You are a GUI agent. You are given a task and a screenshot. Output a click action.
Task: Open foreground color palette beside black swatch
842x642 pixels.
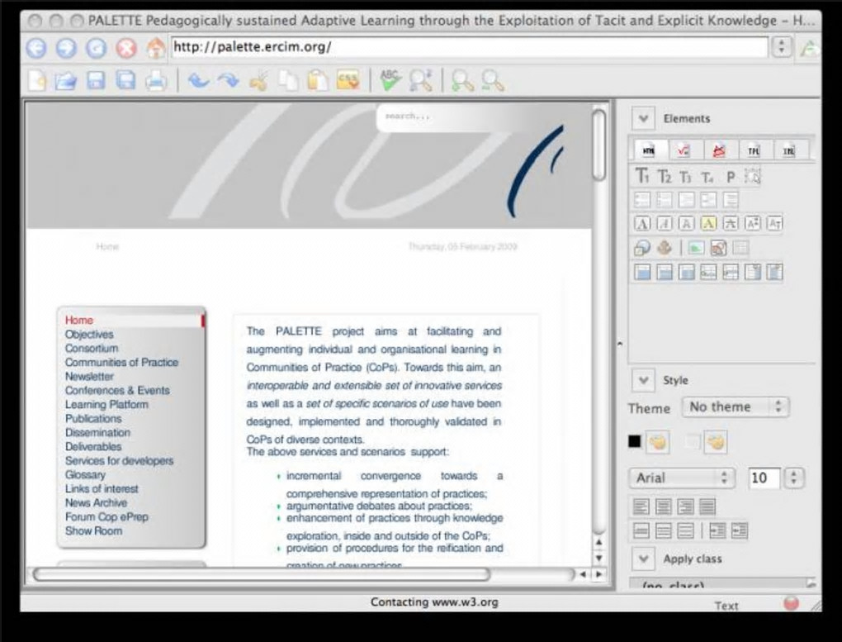657,442
